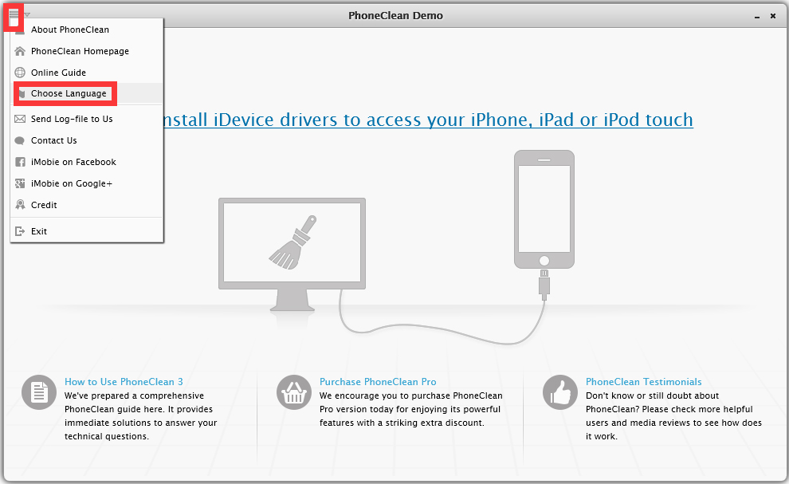Click the shopping basket icon
Viewport: 789px width, 484px height.
(x=294, y=392)
